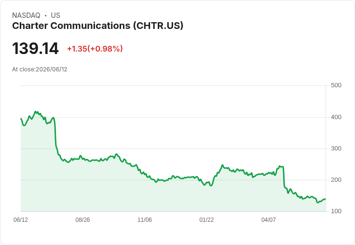
Task: Click the 06/12 x-axis date label
Action: [x=21, y=219]
